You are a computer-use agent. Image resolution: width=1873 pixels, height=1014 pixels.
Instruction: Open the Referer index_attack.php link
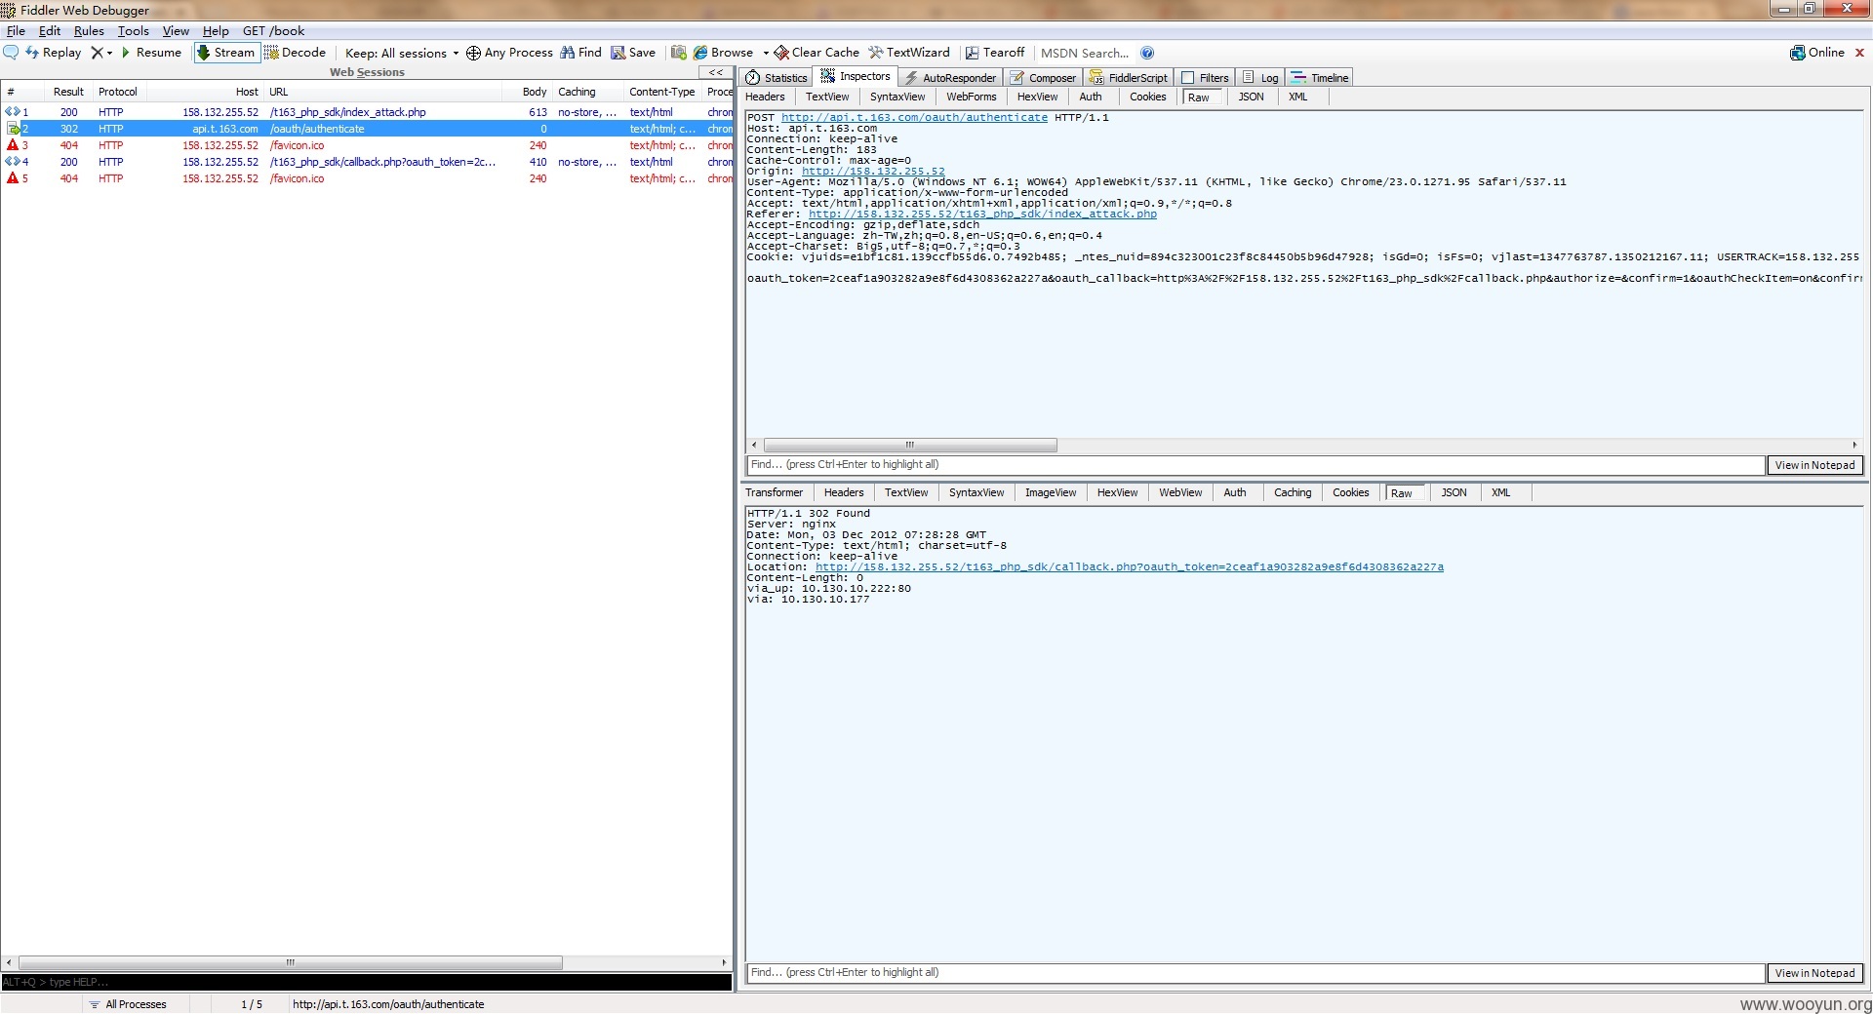(x=982, y=214)
